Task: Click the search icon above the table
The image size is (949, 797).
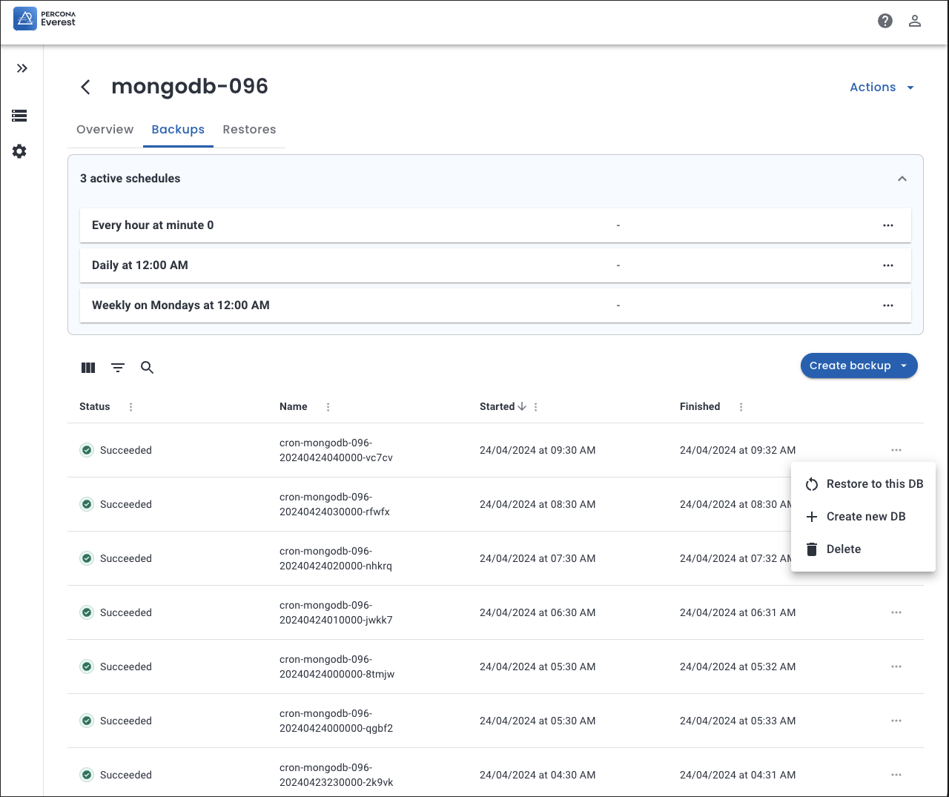Action: pyautogui.click(x=148, y=368)
